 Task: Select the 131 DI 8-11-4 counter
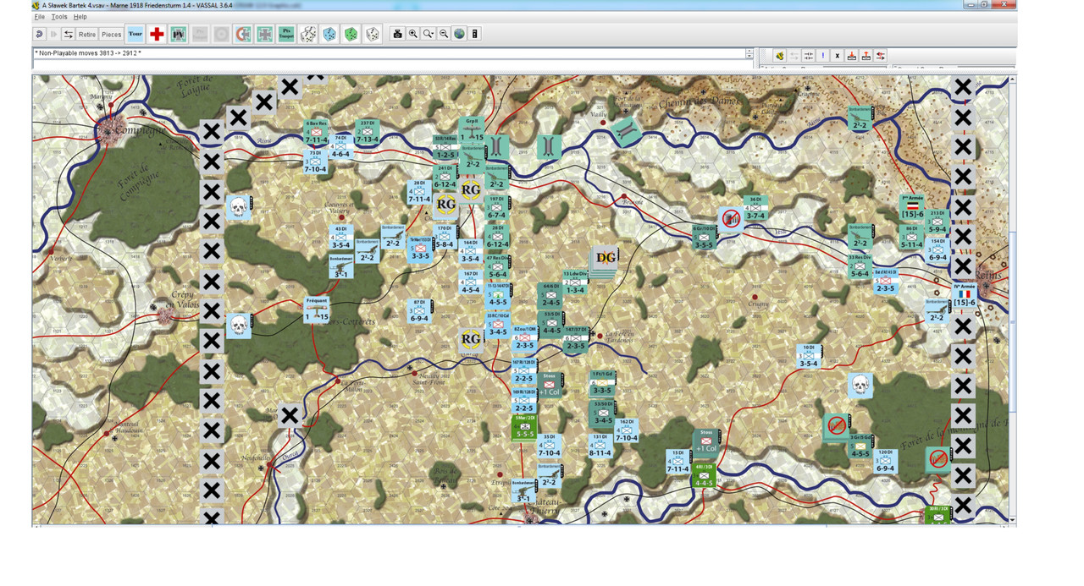click(x=600, y=446)
